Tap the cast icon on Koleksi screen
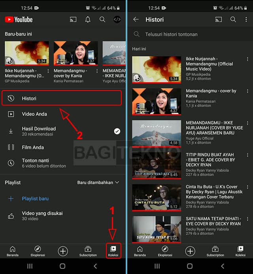Viewport: 253px width, 274px height. pyautogui.click(x=73, y=20)
